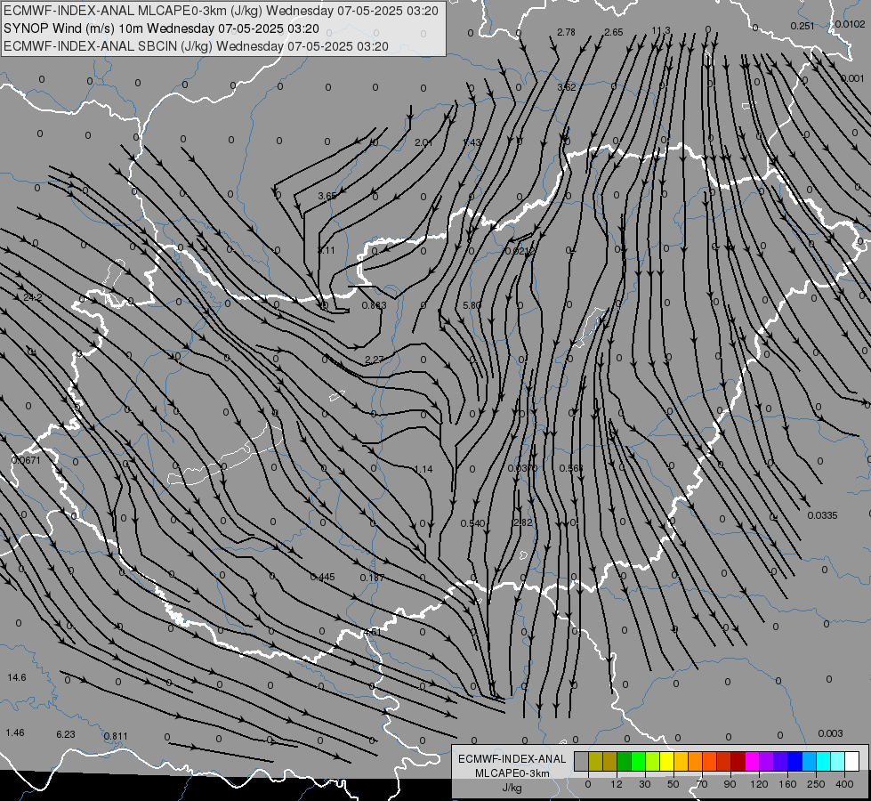Select the pure yellow legend swatch

point(667,762)
